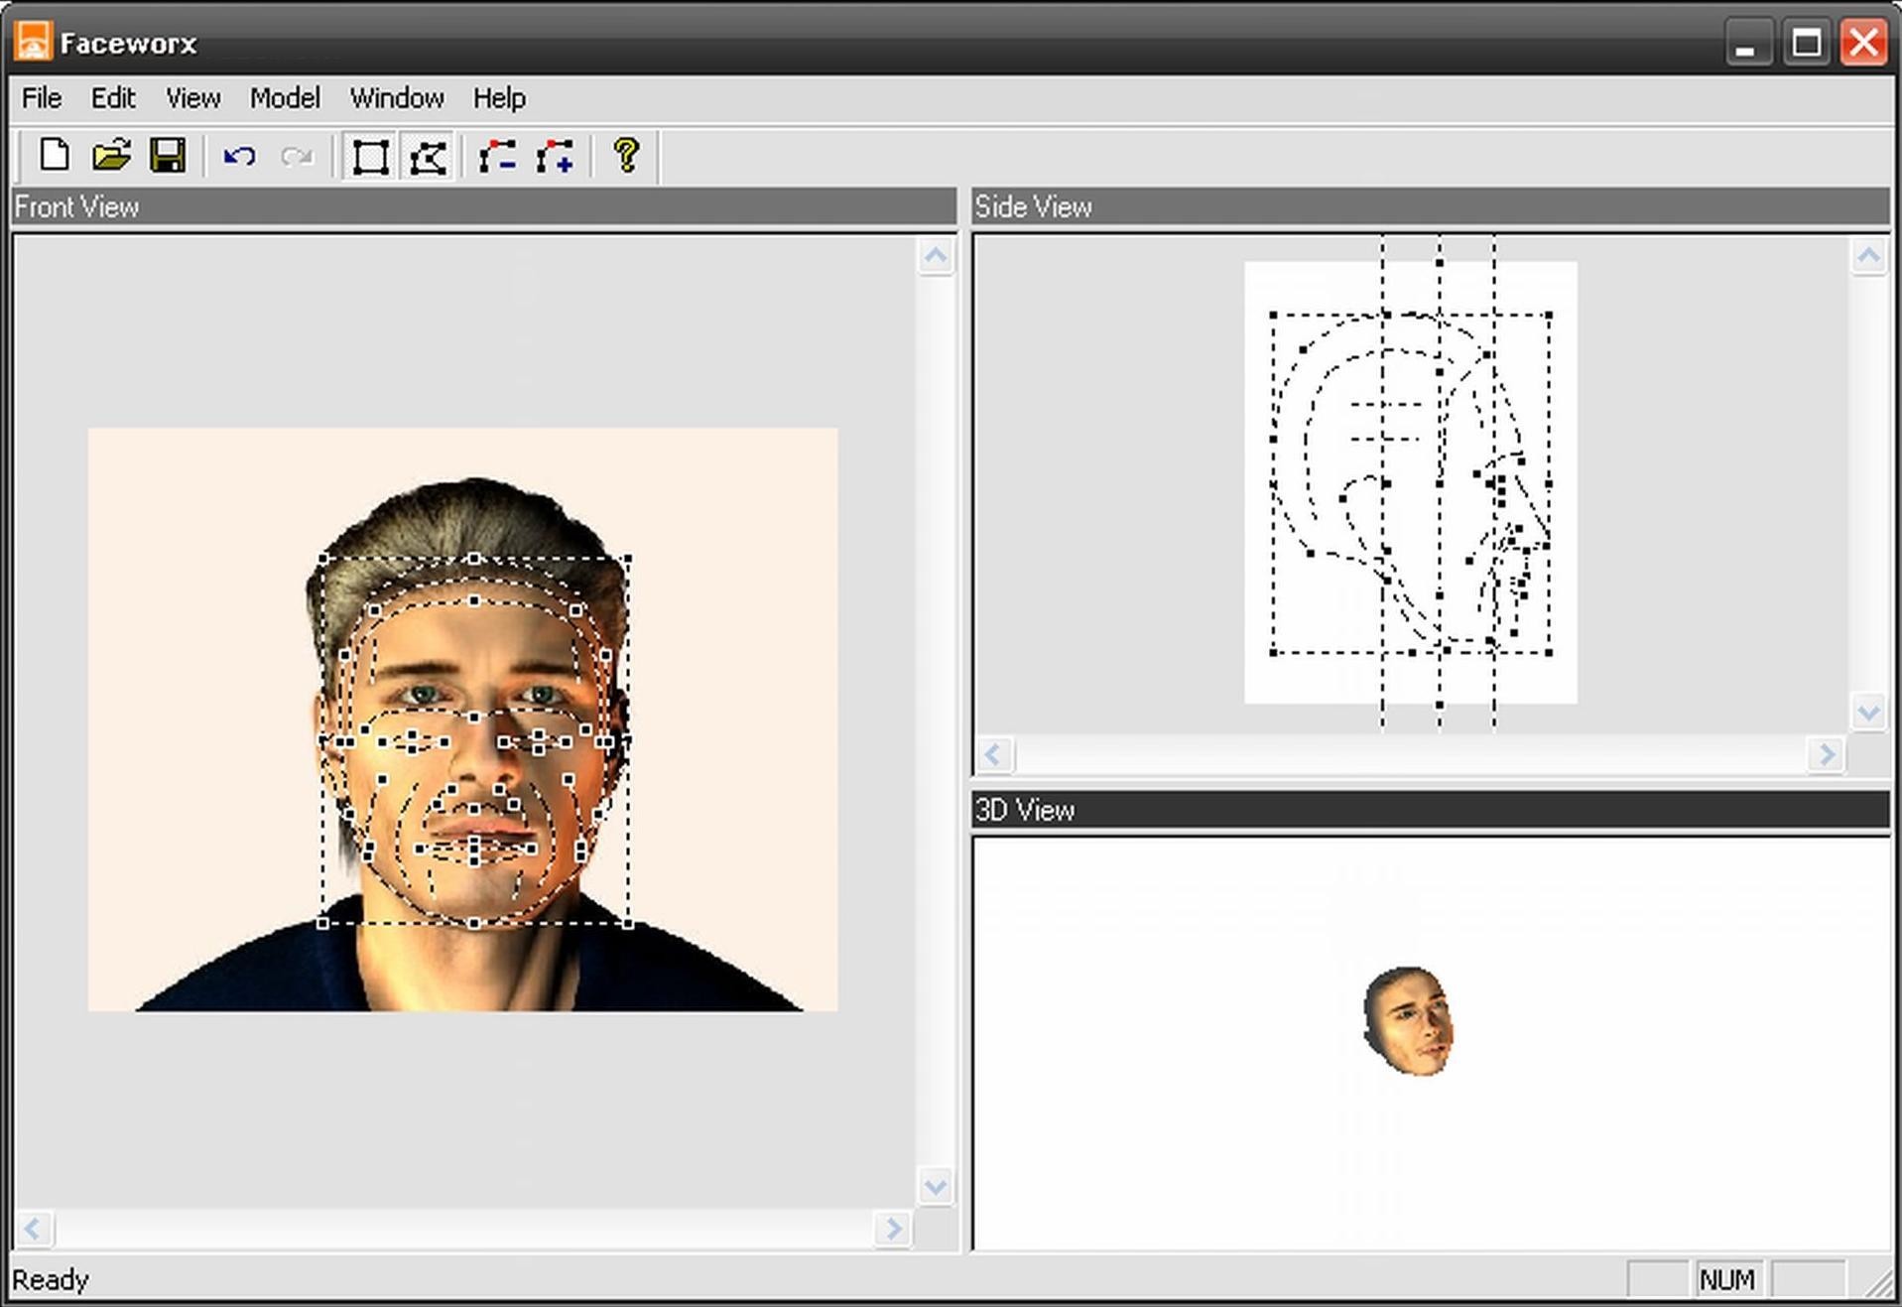Open an existing face file
Image resolution: width=1902 pixels, height=1307 pixels.
tap(112, 155)
